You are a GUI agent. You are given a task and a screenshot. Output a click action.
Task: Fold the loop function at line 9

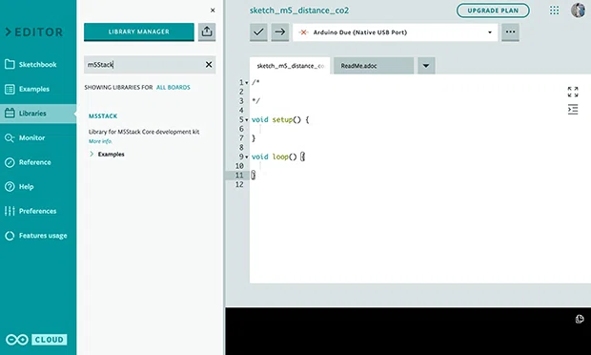(247, 157)
